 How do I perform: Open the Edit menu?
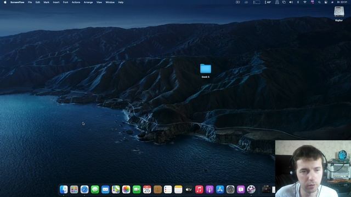tap(38, 2)
